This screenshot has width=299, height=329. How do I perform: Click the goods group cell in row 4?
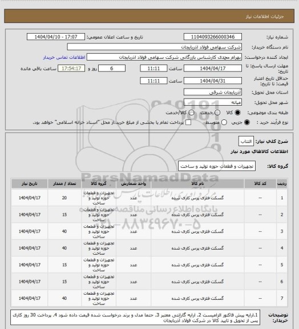(99, 248)
